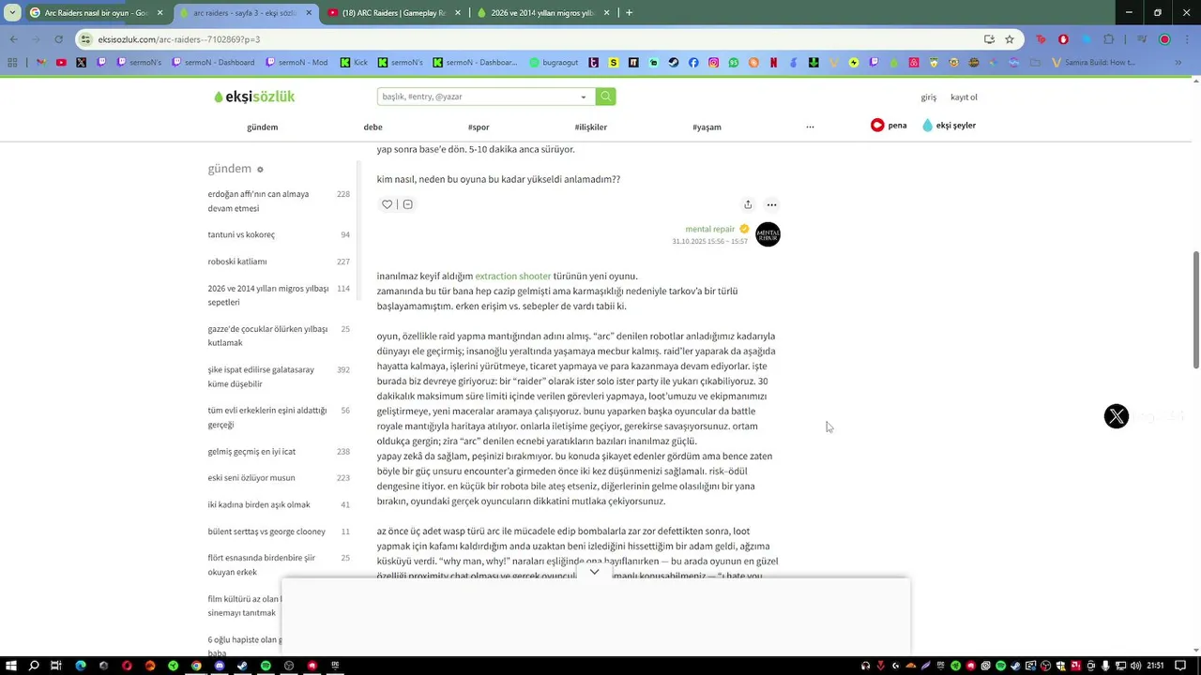Image resolution: width=1201 pixels, height=675 pixels.
Task: Open entry options three-dot menu
Action: (771, 204)
